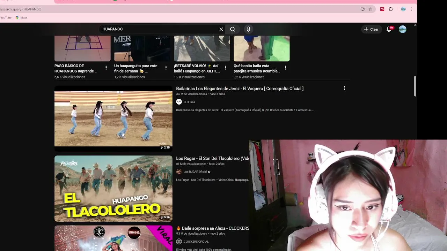
Task: Click Los Rugar video description snippet
Action: 212,180
